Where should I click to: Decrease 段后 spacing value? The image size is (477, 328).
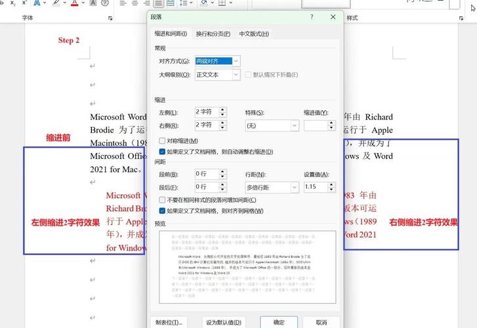(x=222, y=190)
